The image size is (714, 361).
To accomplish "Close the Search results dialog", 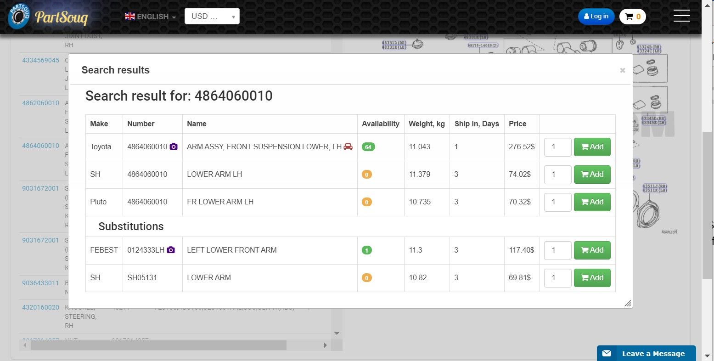I will point(622,70).
